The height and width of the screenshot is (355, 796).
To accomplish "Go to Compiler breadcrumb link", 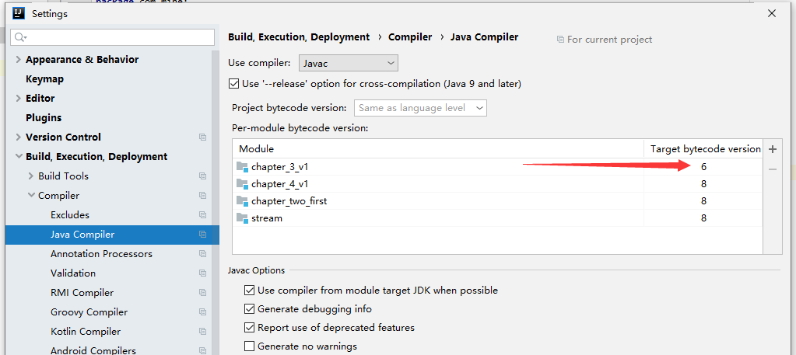I will click(409, 37).
